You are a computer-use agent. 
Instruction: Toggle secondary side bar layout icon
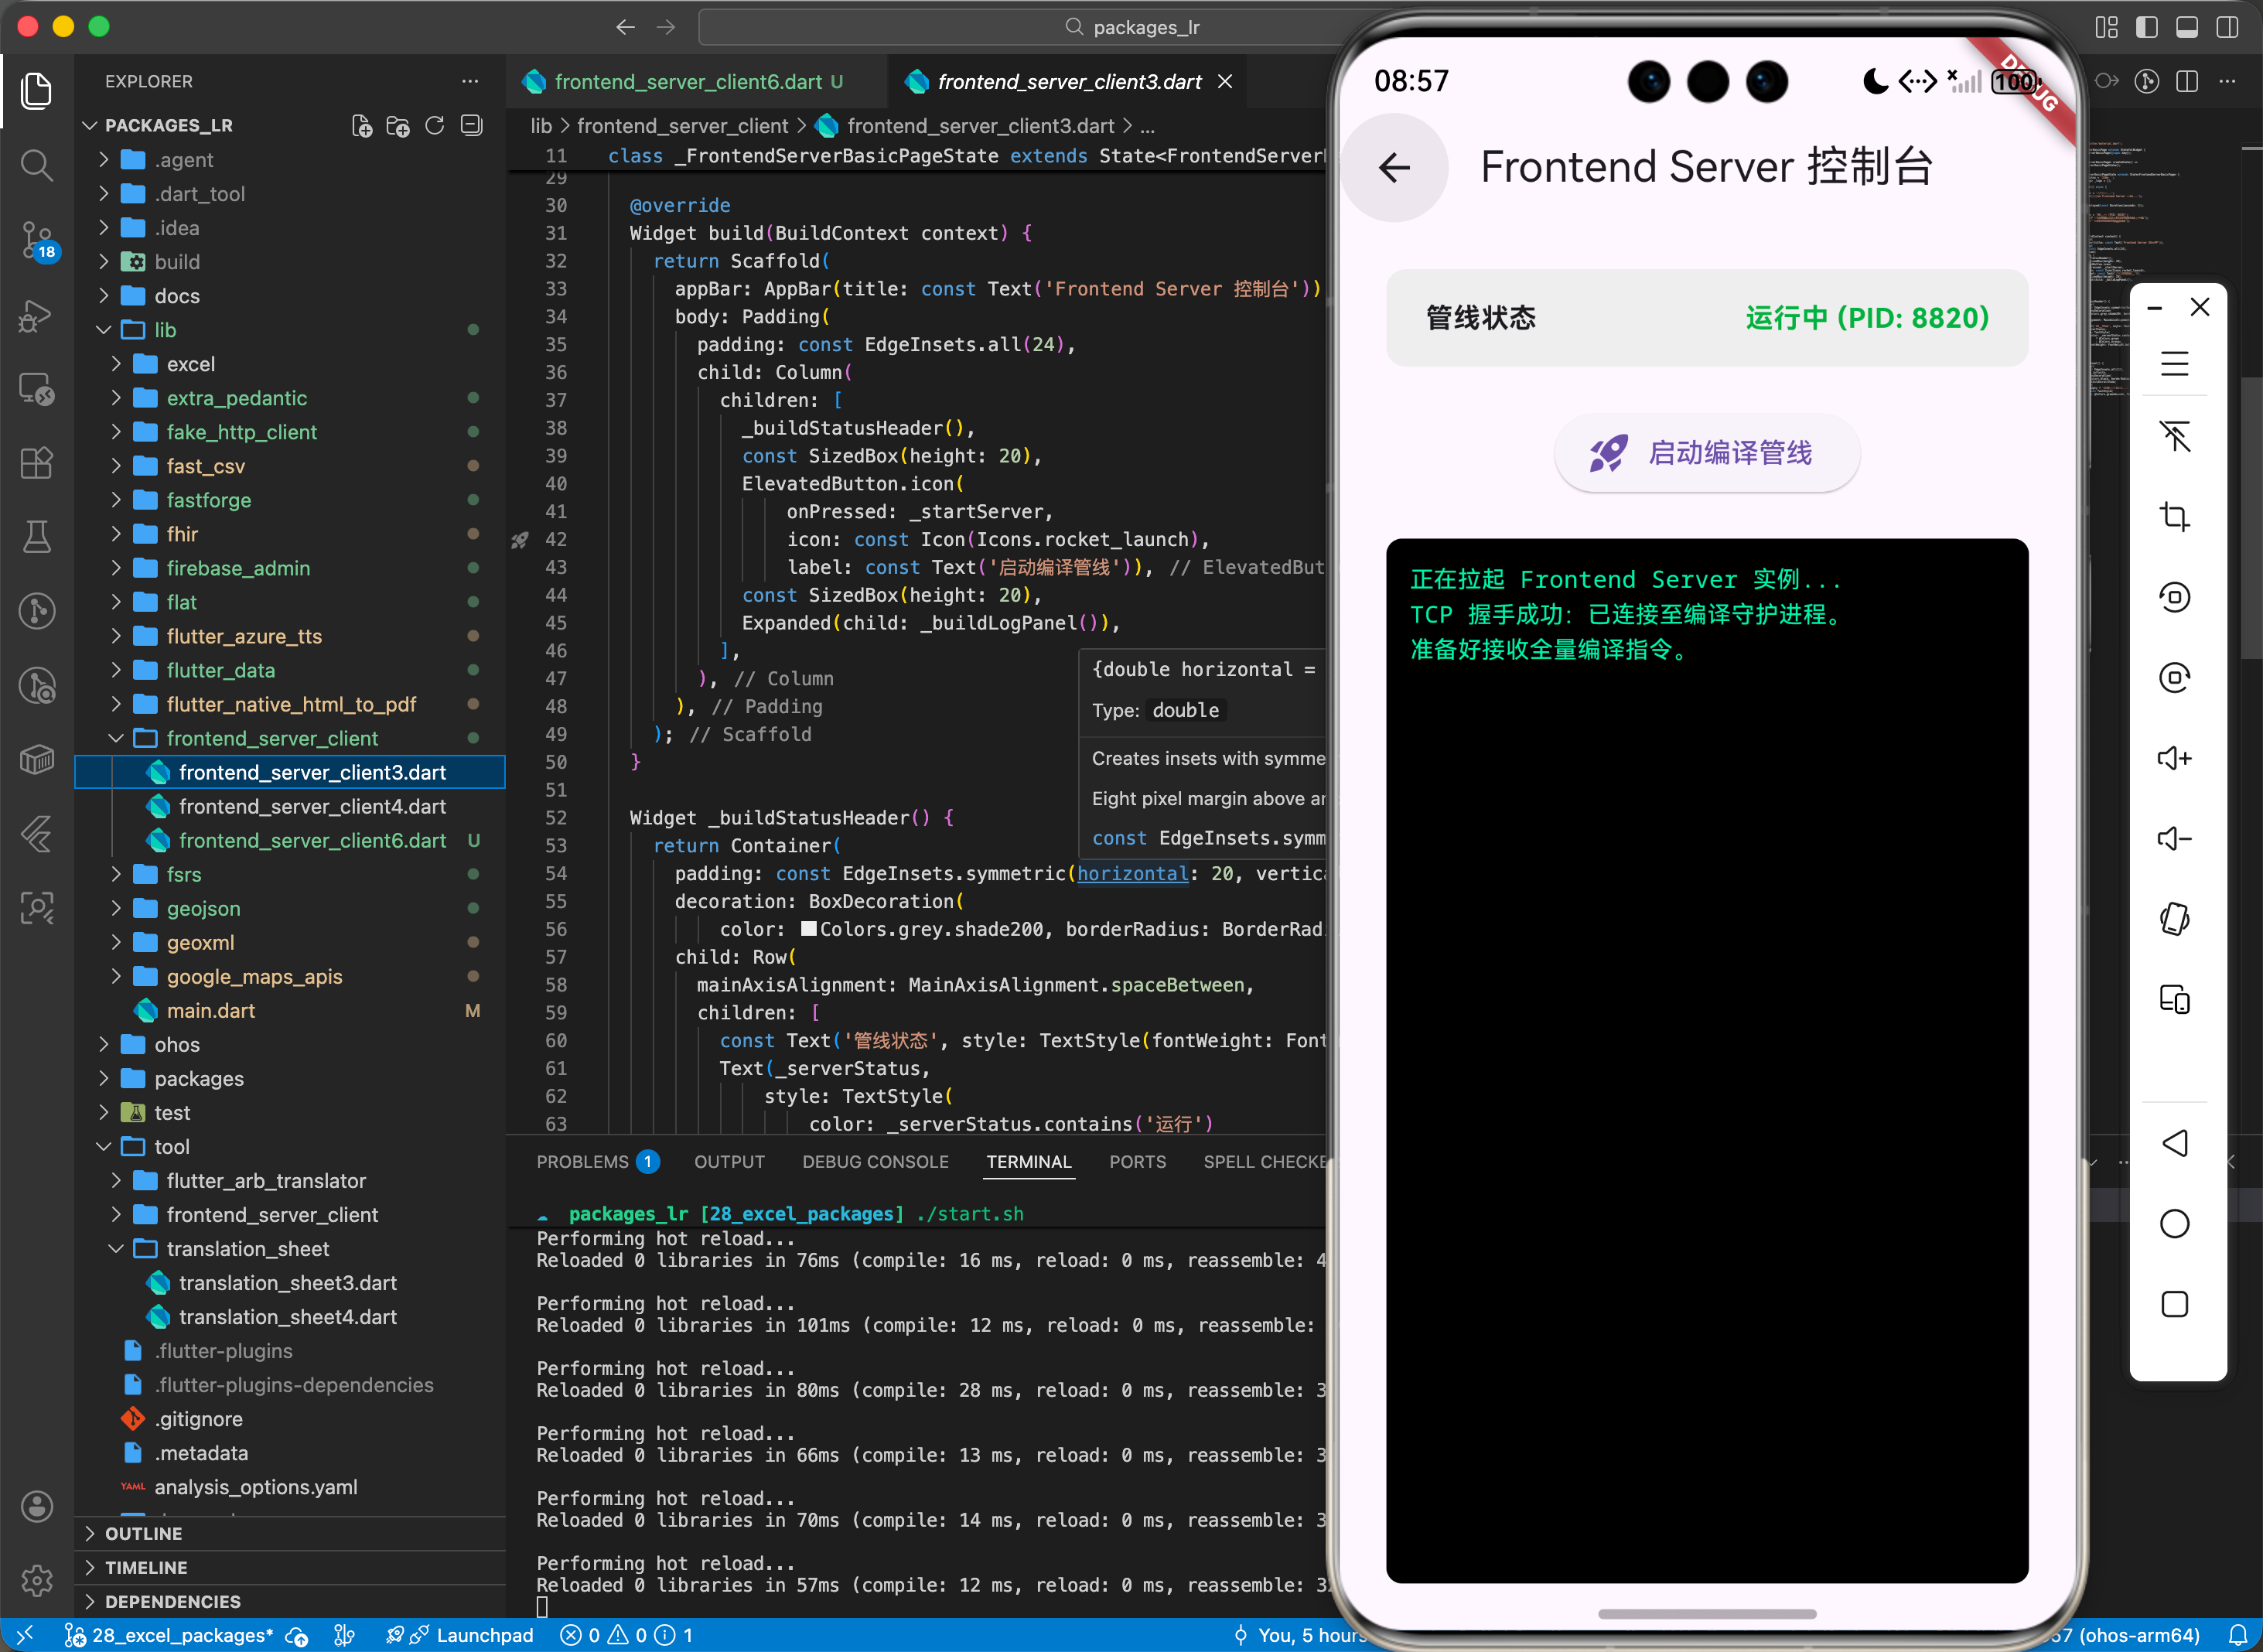(2227, 27)
